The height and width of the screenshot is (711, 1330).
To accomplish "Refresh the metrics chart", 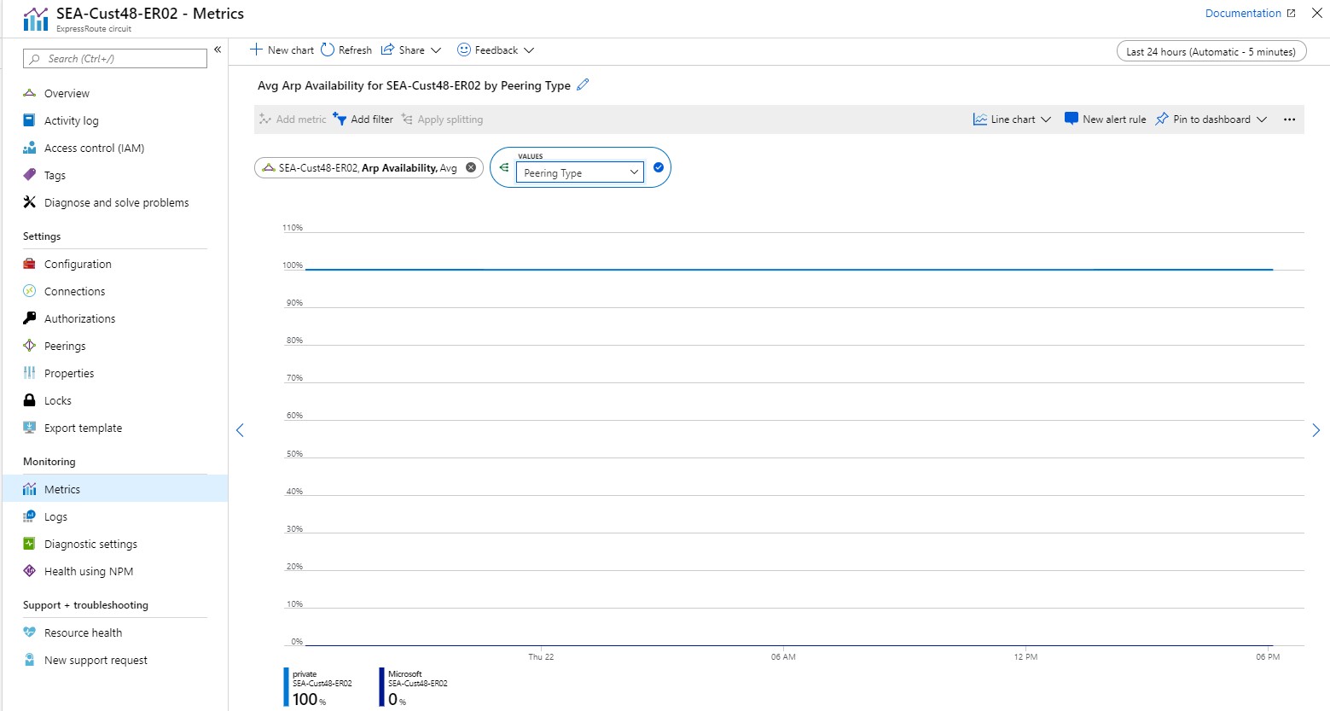I will point(346,50).
